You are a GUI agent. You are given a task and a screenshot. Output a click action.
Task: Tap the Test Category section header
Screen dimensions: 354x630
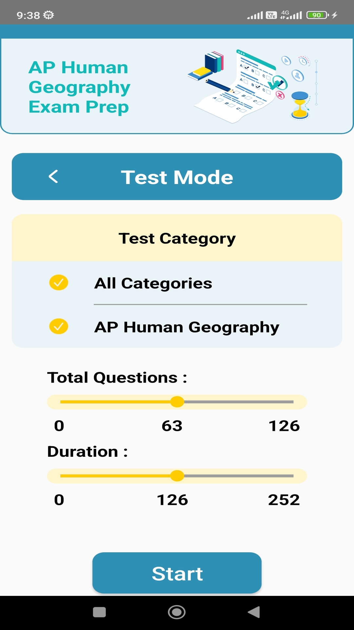pos(177,238)
